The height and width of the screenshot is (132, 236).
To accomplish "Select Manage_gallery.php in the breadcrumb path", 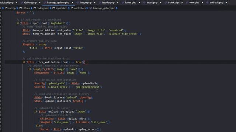I will (104, 8).
